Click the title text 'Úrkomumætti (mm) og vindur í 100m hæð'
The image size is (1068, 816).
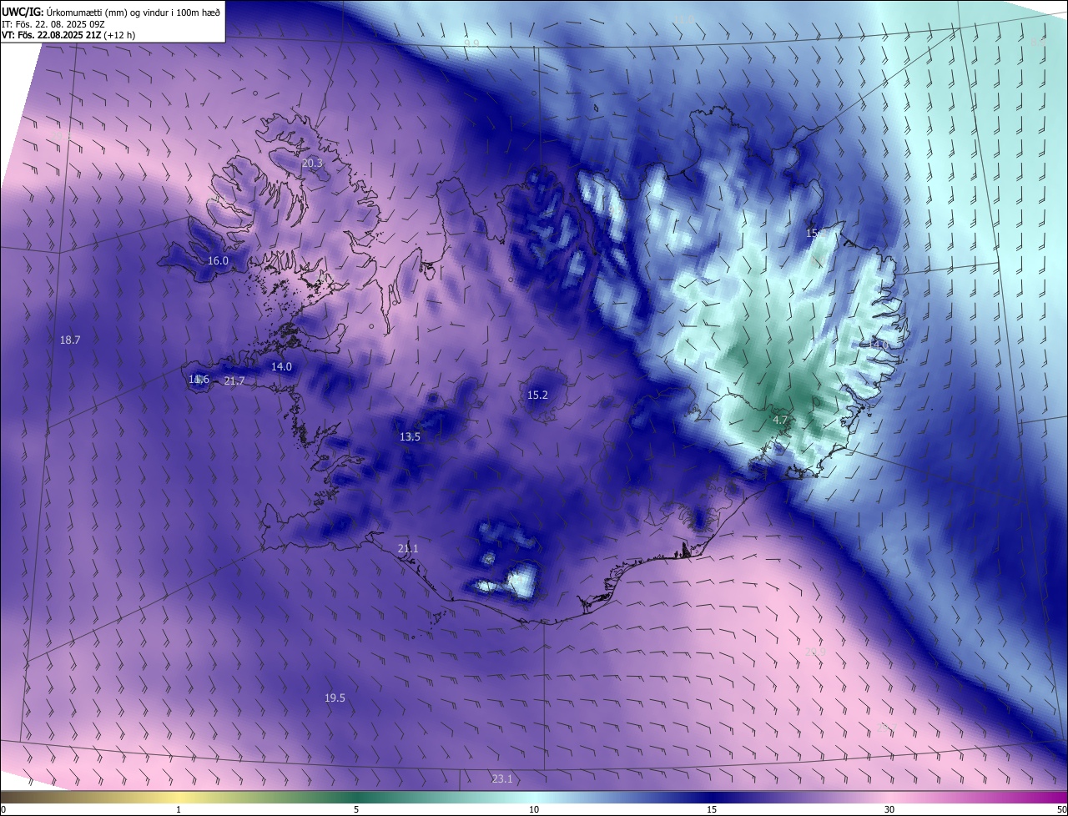point(133,12)
